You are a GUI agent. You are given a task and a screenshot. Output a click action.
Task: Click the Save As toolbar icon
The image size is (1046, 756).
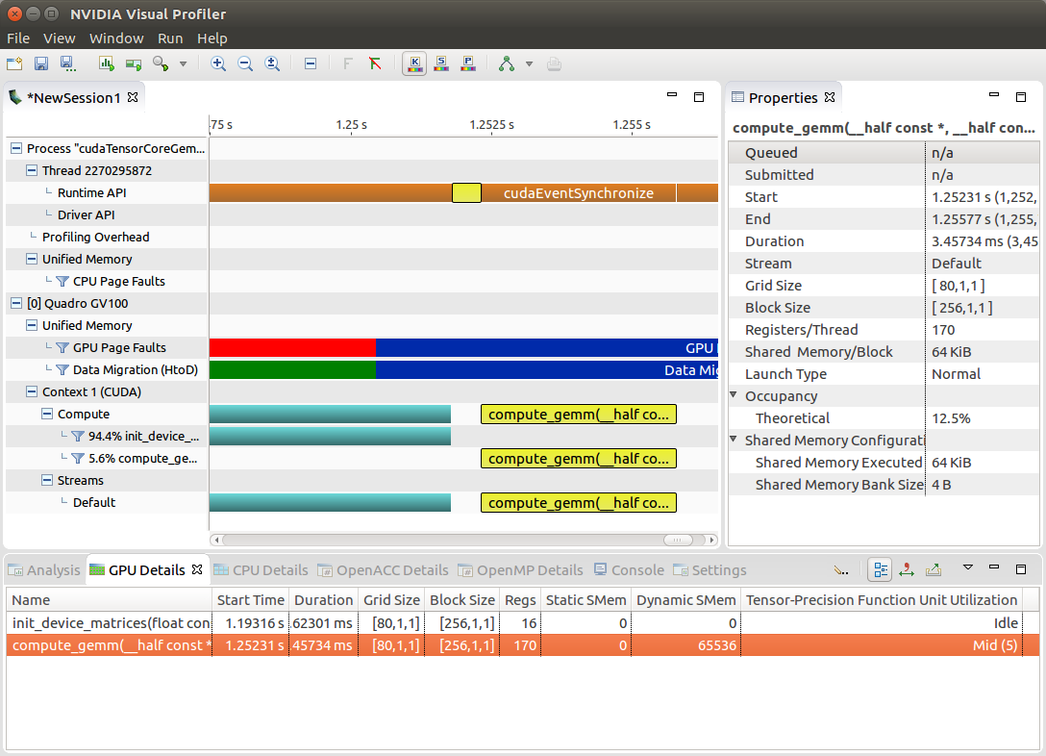pyautogui.click(x=67, y=64)
